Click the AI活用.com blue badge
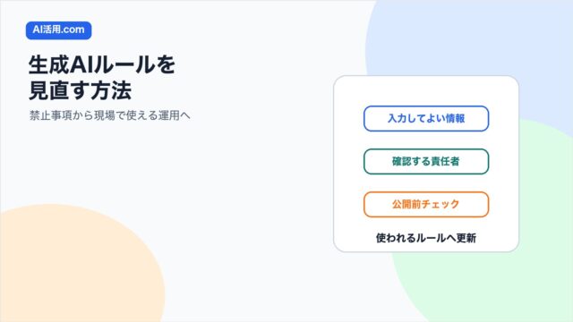Screen dimensions: 573x322 pyautogui.click(x=58, y=30)
